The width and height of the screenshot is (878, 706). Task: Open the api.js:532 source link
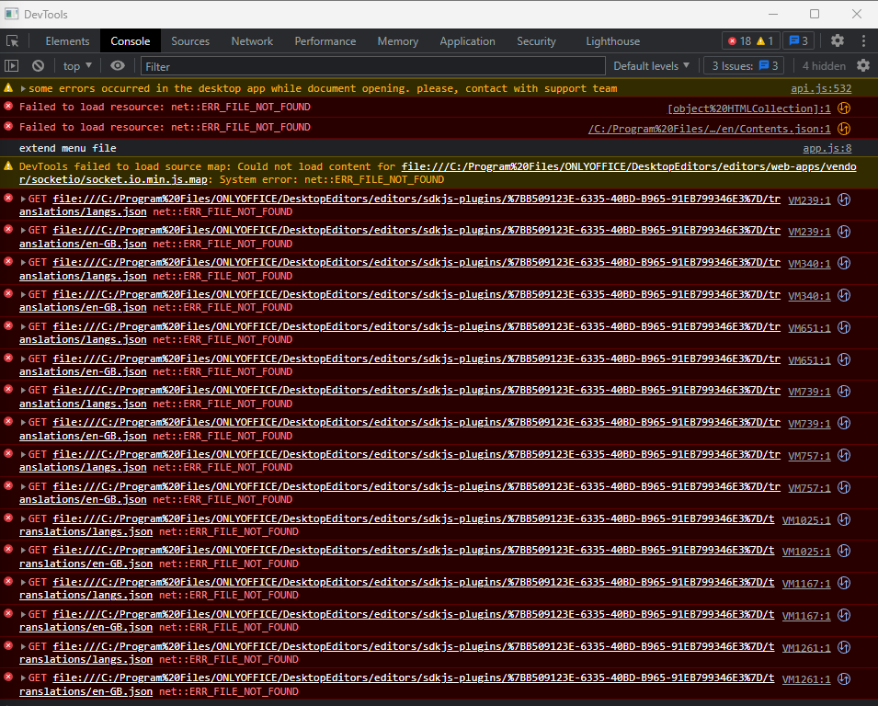[821, 88]
